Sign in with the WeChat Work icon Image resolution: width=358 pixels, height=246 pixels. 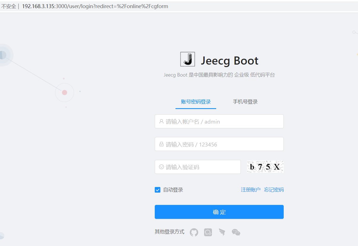point(208,232)
